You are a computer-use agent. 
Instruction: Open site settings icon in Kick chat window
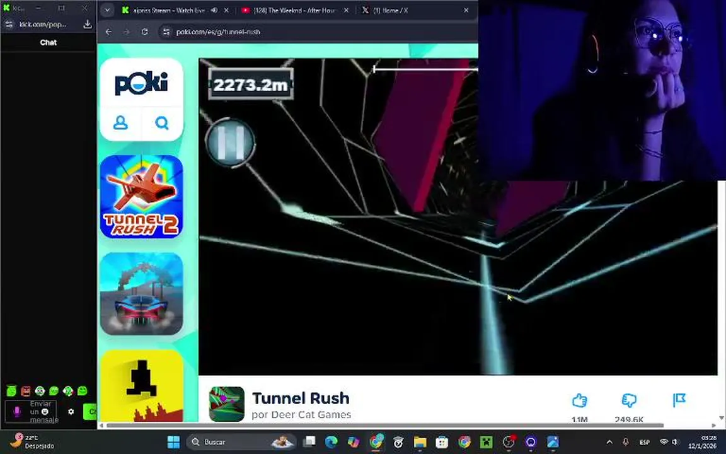pyautogui.click(x=9, y=24)
